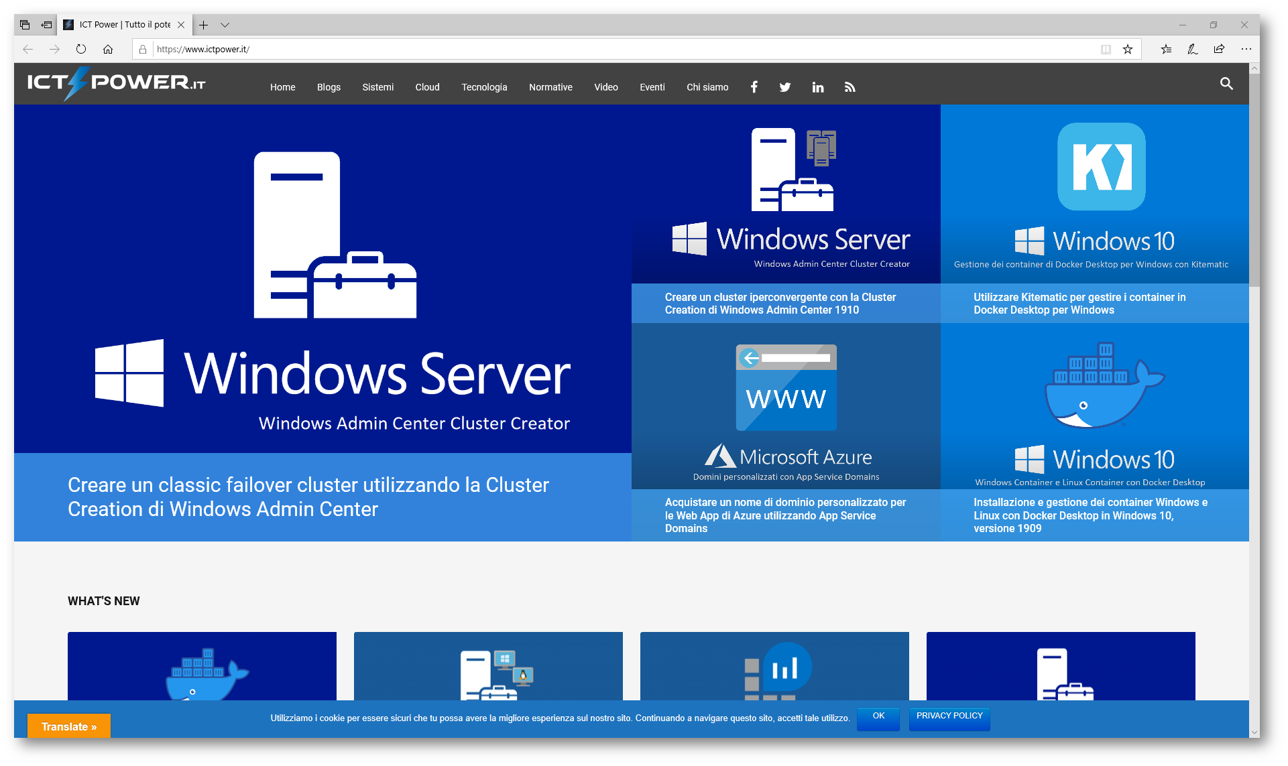This screenshot has width=1288, height=766.
Task: Open the LinkedIn social icon
Action: (x=817, y=87)
